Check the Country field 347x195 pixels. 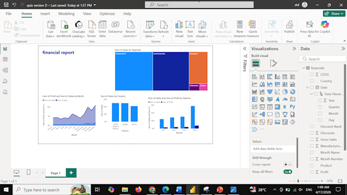[x=312, y=81]
